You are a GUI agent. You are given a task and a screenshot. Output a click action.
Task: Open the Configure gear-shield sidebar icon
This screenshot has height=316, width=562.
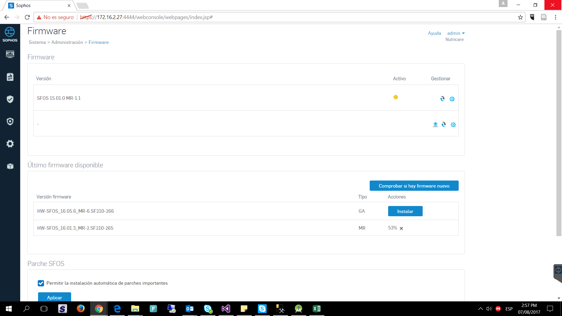(10, 121)
